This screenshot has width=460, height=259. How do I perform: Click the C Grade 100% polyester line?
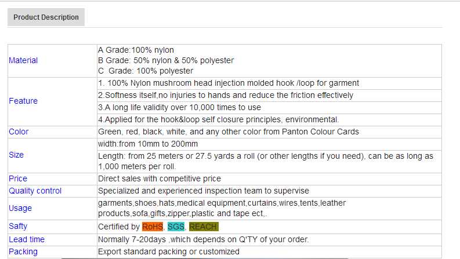tap(145, 71)
